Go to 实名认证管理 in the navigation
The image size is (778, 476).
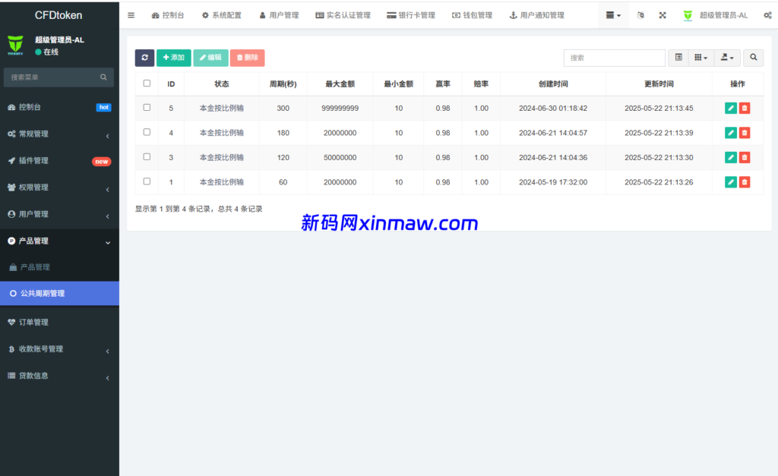[342, 14]
